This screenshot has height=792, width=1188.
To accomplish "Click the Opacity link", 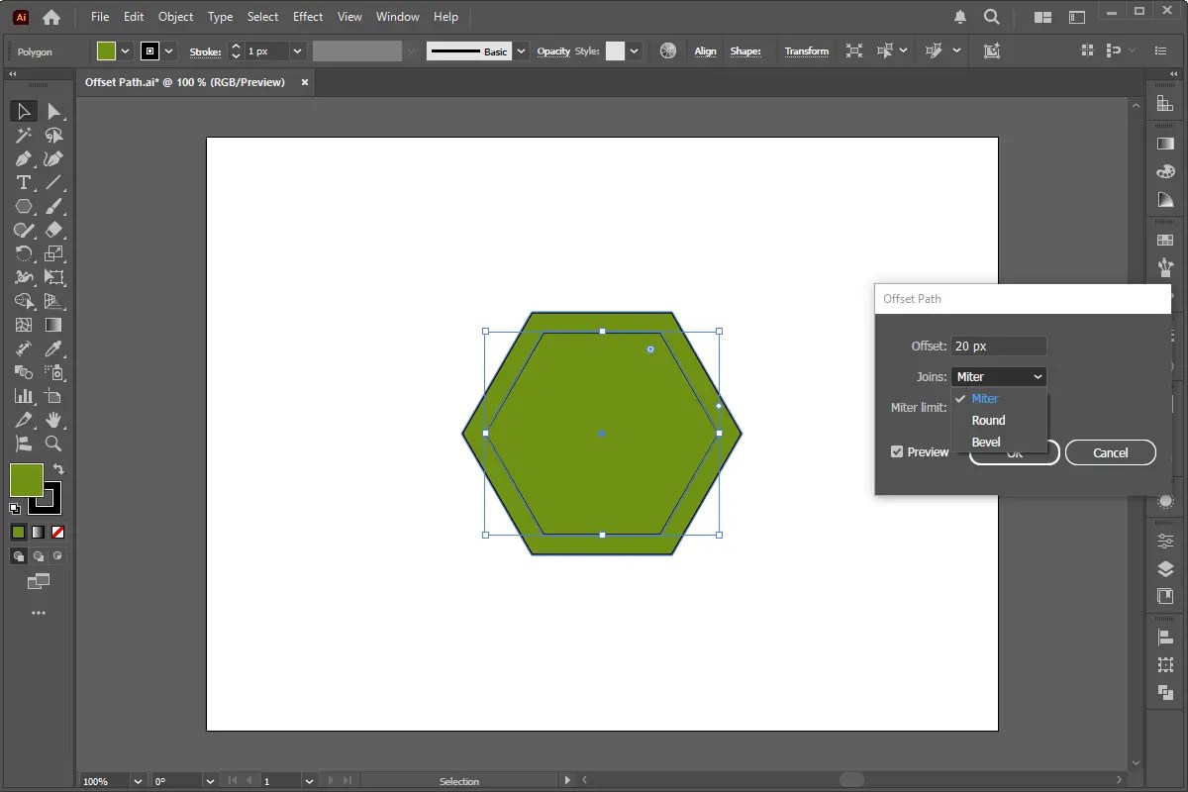I will (x=553, y=51).
